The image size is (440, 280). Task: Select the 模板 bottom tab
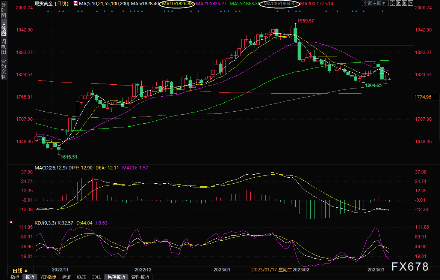30,277
